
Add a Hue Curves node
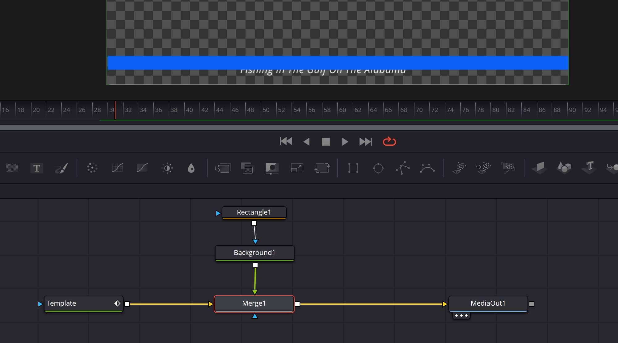click(x=142, y=168)
